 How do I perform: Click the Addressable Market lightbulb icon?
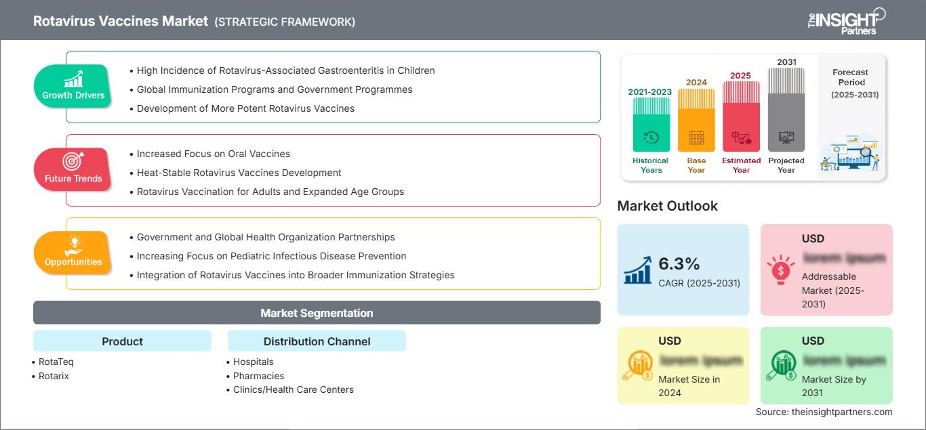[780, 269]
